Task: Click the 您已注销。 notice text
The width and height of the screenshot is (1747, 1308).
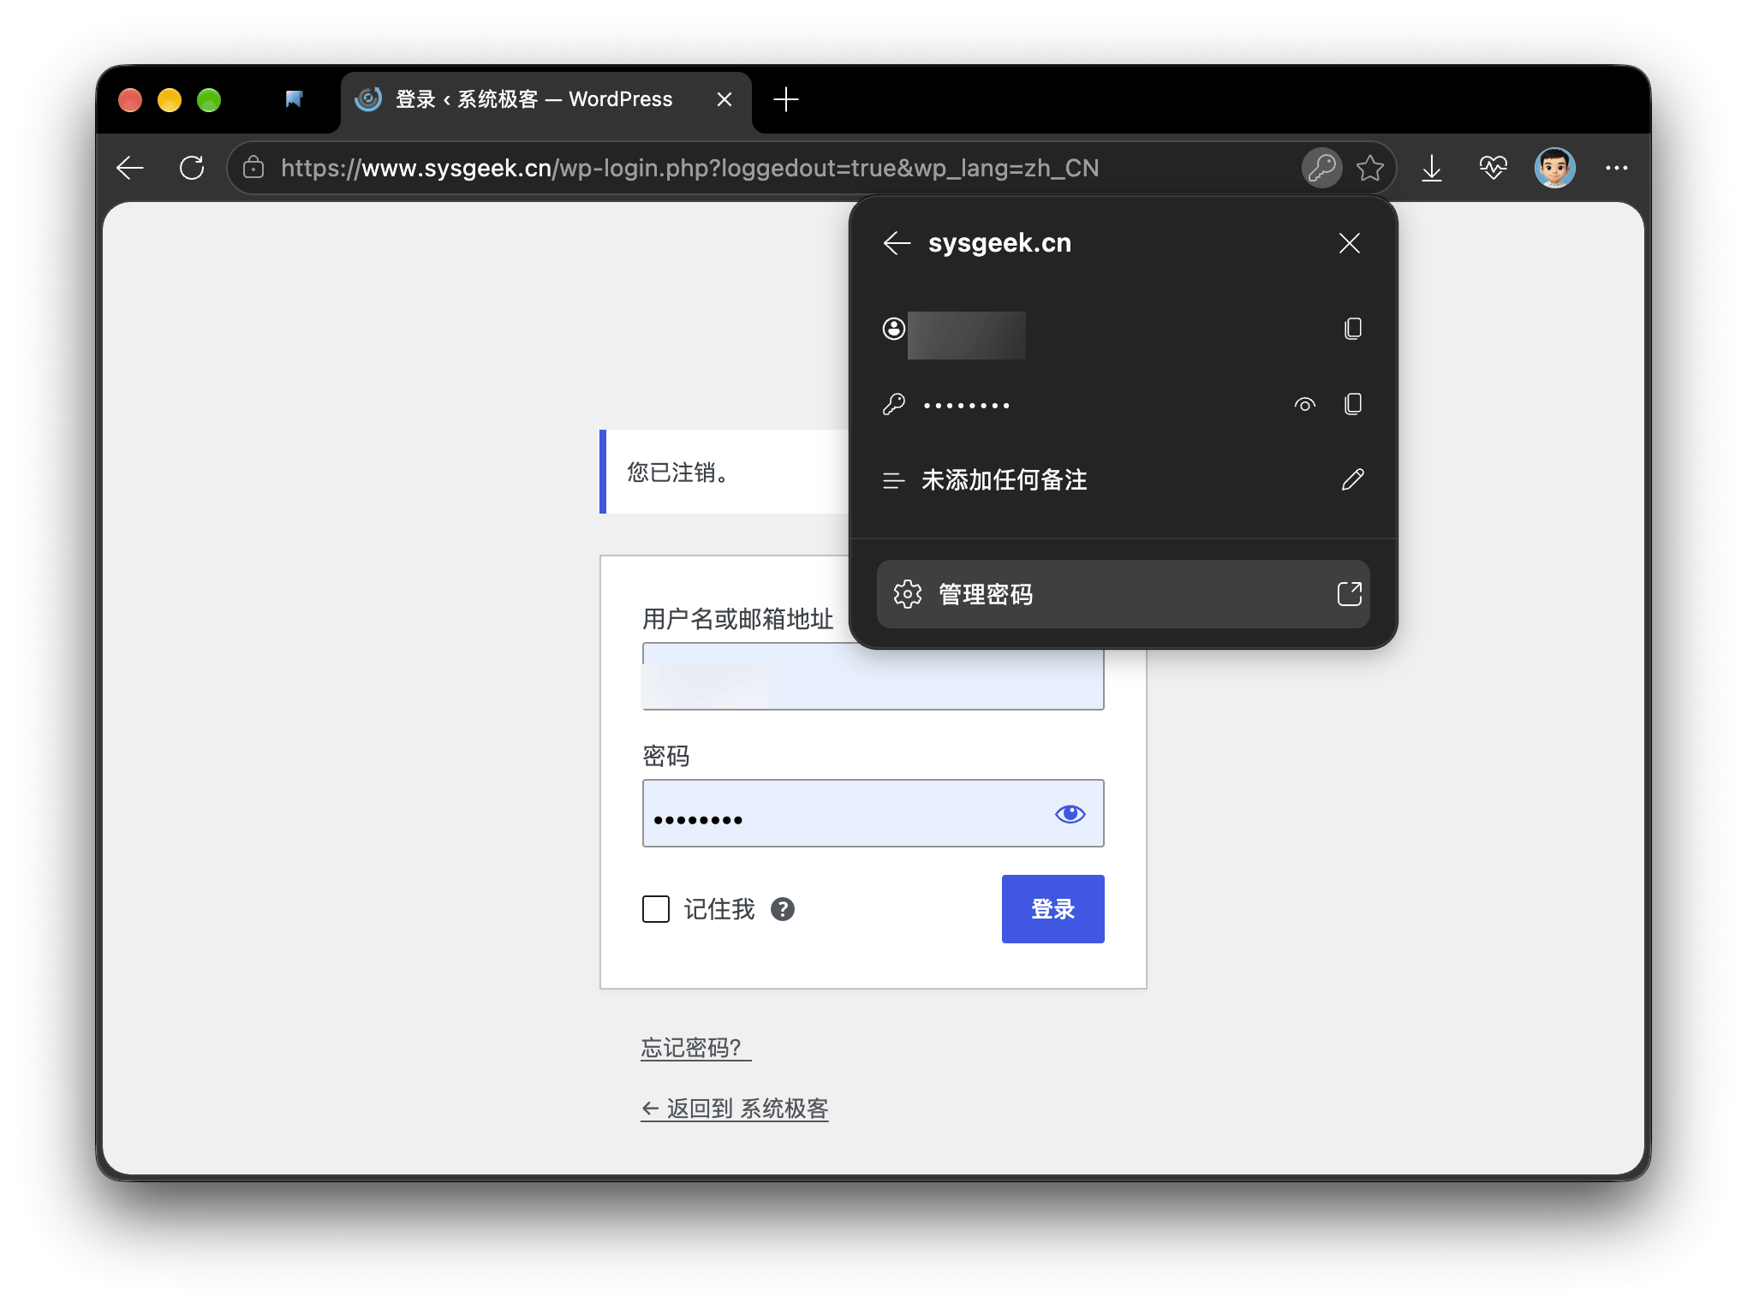Action: [678, 472]
